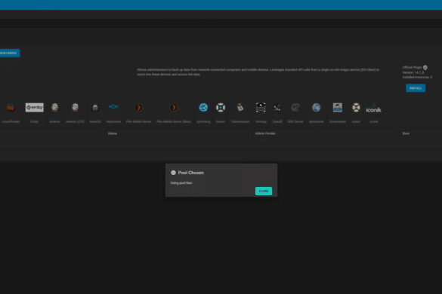This screenshot has height=294, width=442.
Task: Open the Transmission plugin icon
Action: pyautogui.click(x=240, y=108)
